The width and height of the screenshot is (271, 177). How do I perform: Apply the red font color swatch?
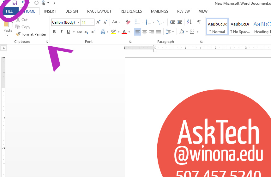pos(124,32)
